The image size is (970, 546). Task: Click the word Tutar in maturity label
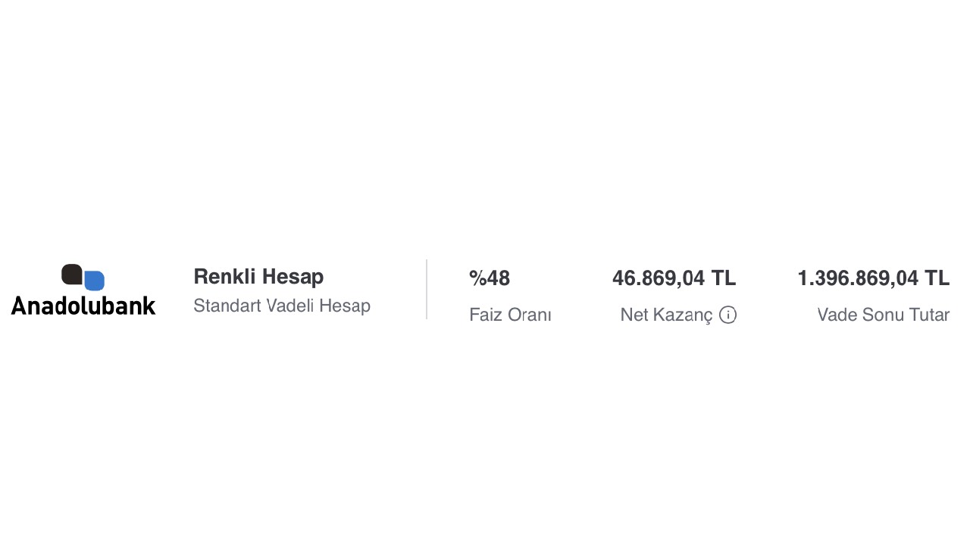(x=929, y=315)
